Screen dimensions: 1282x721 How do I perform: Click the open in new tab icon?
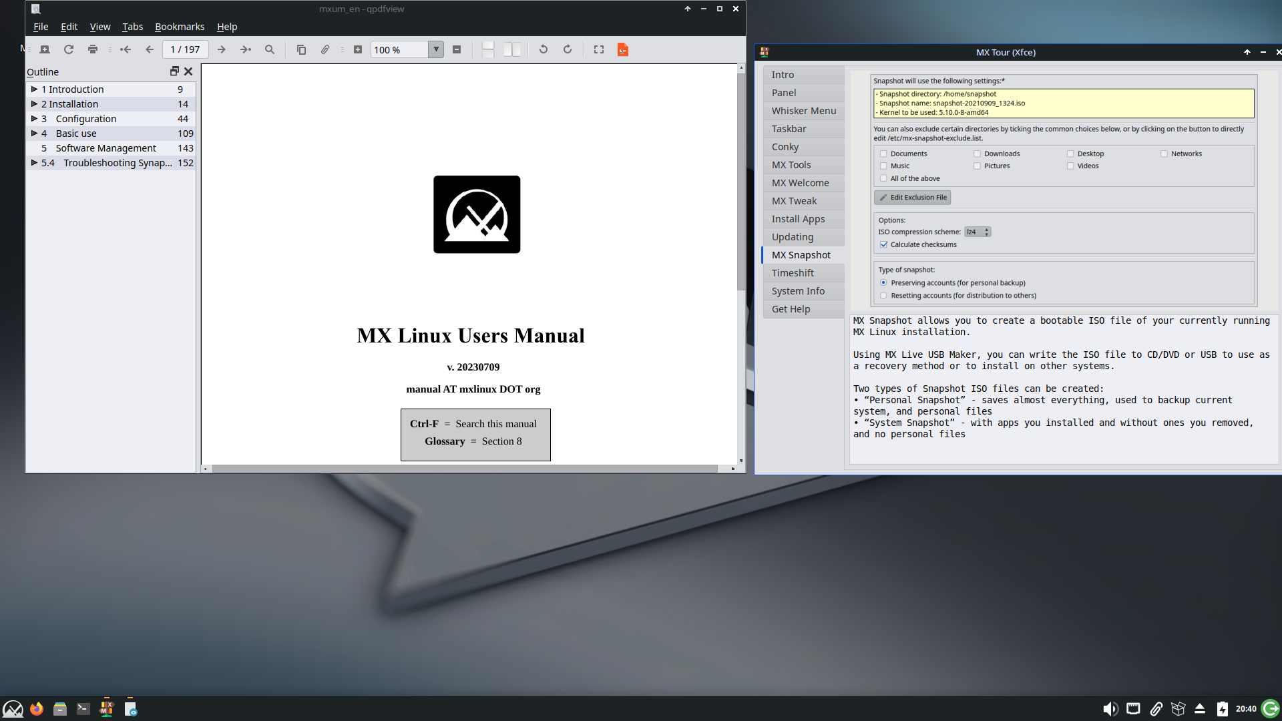(45, 49)
